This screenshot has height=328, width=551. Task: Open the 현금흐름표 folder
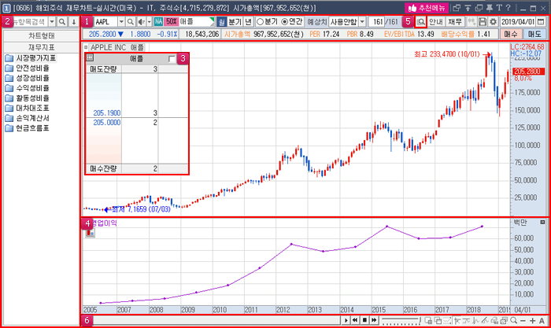pyautogui.click(x=28, y=128)
